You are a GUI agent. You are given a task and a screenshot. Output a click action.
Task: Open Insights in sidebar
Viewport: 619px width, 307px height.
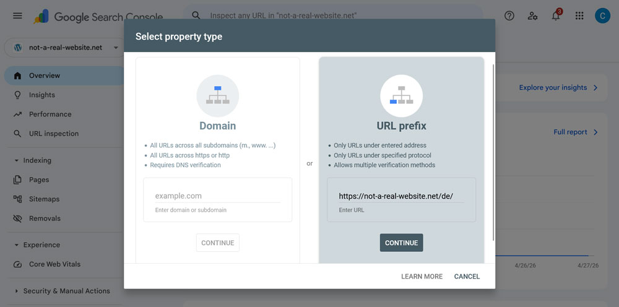tap(42, 95)
